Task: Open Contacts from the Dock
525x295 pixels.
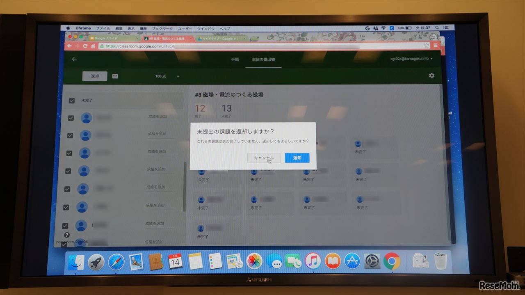Action: (x=155, y=261)
